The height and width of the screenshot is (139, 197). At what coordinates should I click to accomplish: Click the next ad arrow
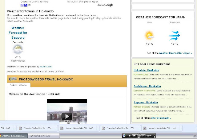26,5
